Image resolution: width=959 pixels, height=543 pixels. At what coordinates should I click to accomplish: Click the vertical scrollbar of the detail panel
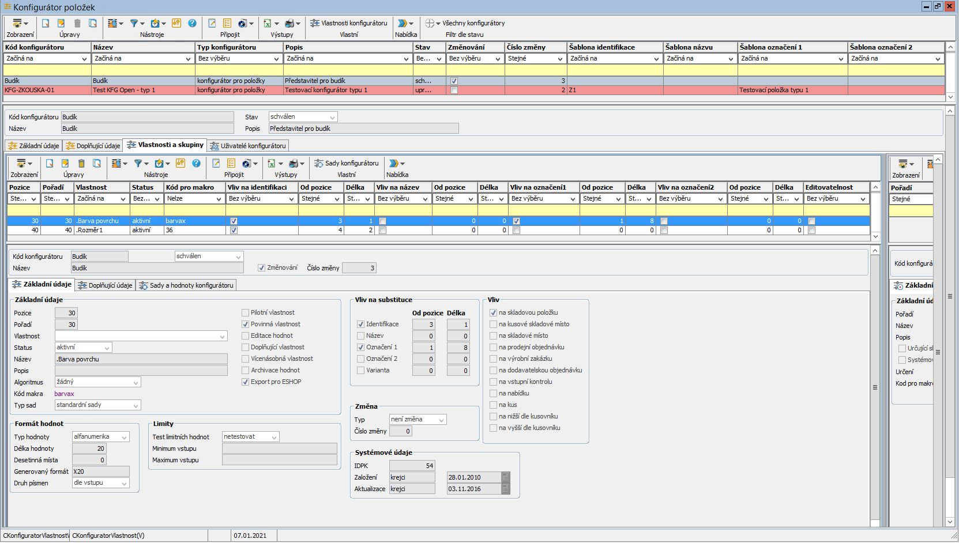pos(875,387)
